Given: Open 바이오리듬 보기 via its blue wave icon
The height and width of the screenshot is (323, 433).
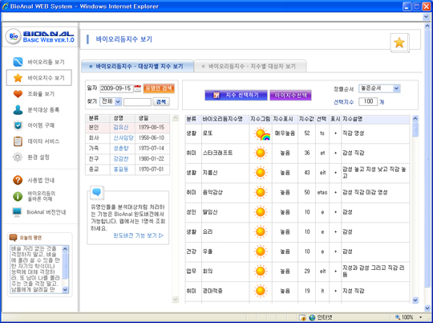Looking at the screenshot, I should tap(18, 62).
